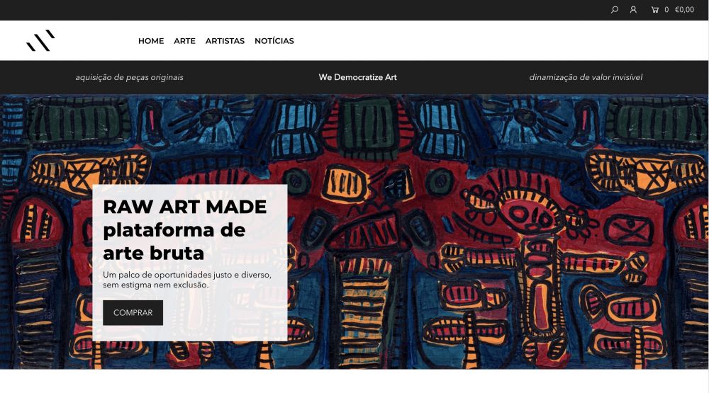
Task: Click the white hero text card
Action: tap(190, 263)
